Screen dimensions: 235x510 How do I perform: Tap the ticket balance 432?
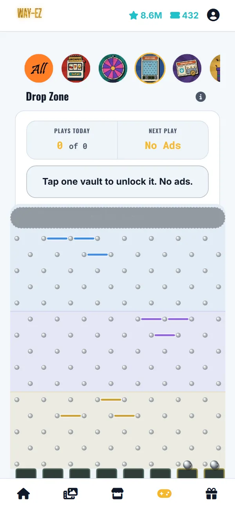[184, 15]
